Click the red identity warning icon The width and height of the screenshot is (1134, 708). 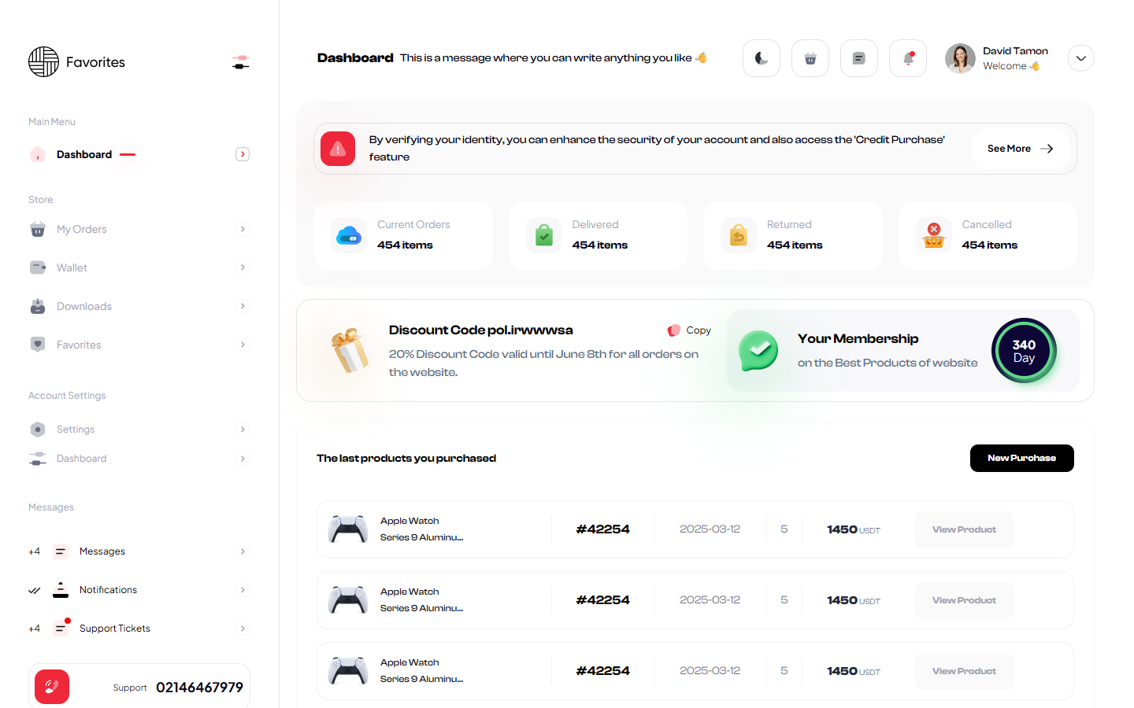coord(338,149)
